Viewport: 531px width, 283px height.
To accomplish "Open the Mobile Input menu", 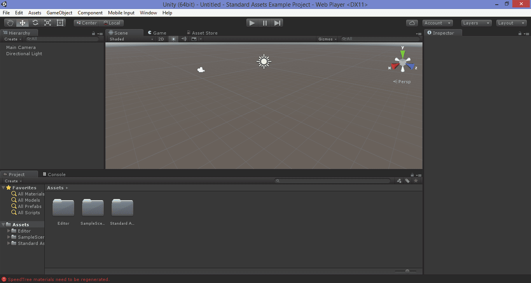I will click(121, 13).
